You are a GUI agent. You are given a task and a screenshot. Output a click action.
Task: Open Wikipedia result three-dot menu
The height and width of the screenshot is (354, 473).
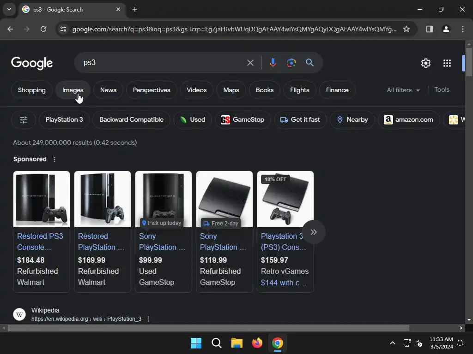(148, 319)
